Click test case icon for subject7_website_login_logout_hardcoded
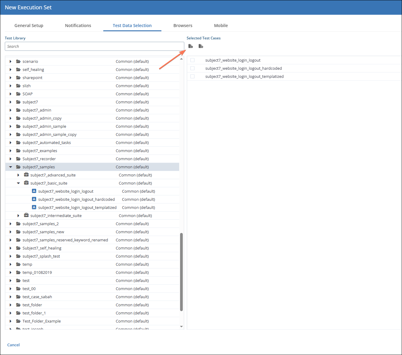 [x=34, y=199]
